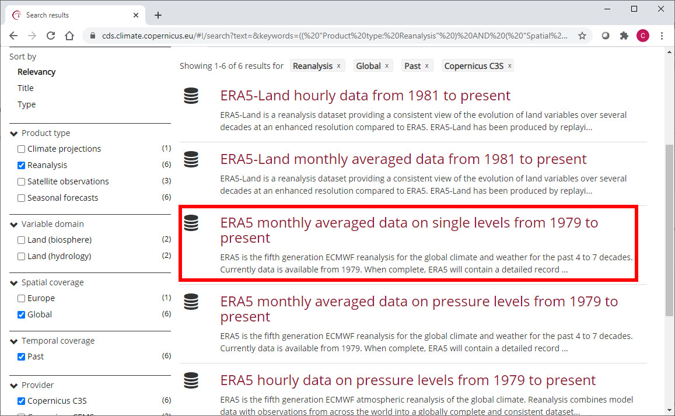Image resolution: width=675 pixels, height=416 pixels.
Task: Remove the Global filter tag
Action: pos(387,66)
